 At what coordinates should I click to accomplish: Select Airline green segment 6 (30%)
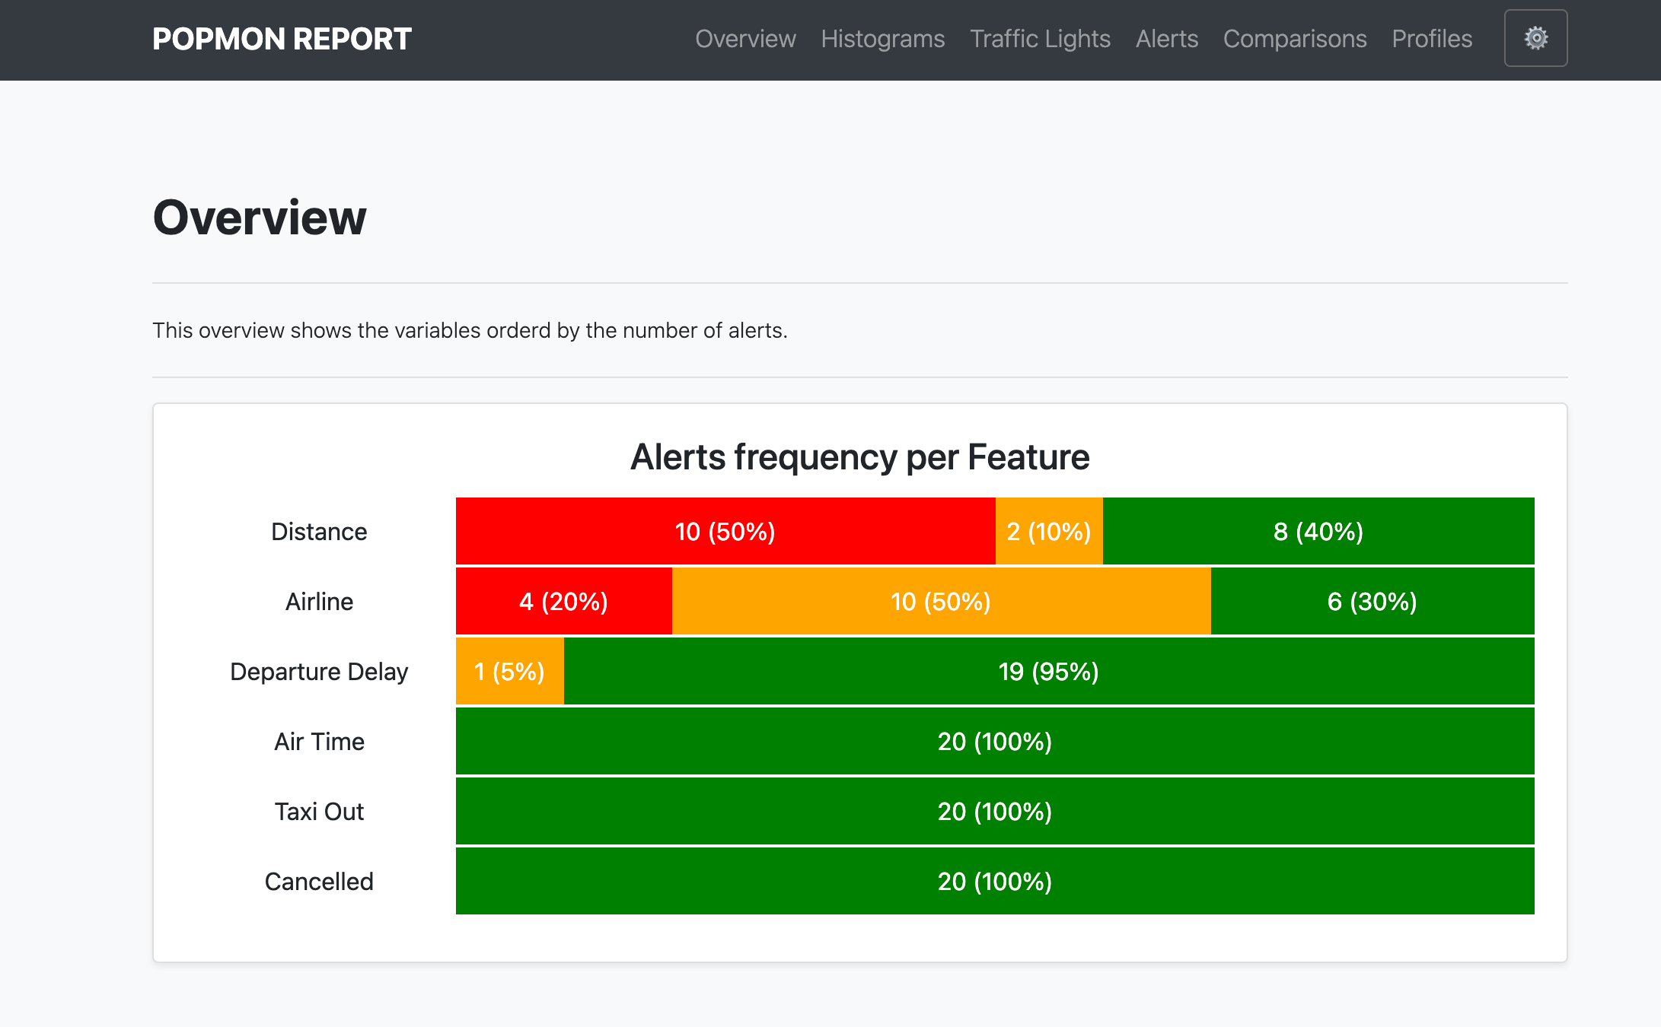1372,601
